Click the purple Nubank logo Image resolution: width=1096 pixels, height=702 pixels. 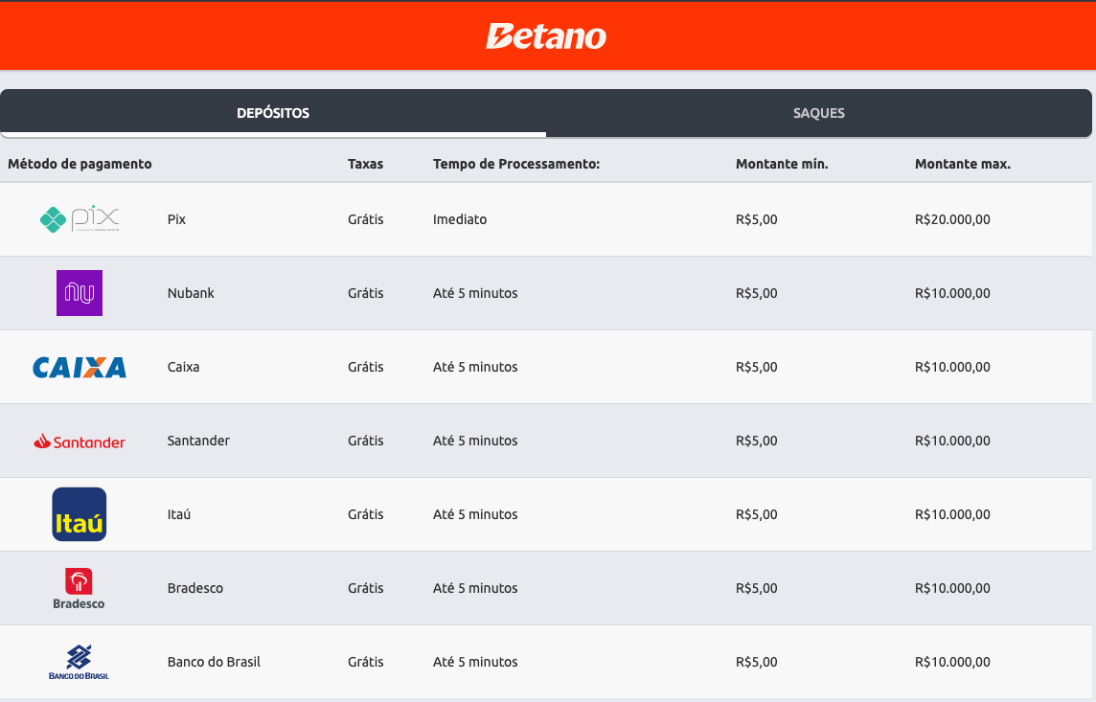(79, 293)
